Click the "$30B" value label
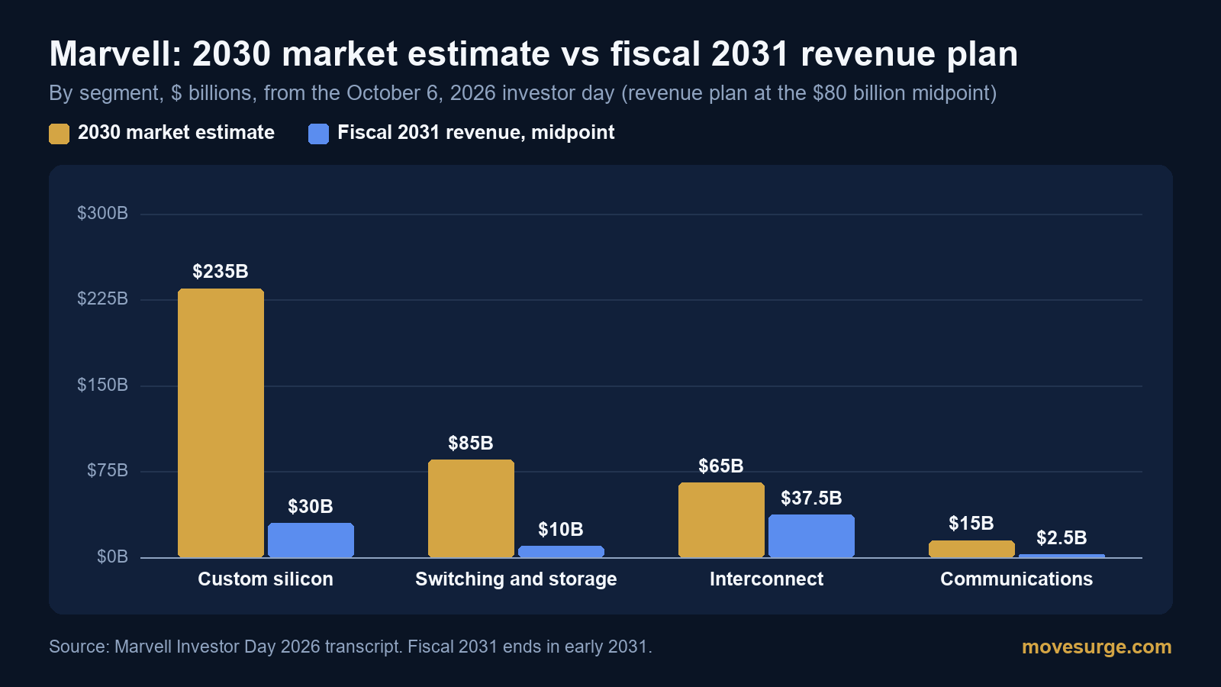Image resolution: width=1221 pixels, height=687 pixels. point(311,507)
